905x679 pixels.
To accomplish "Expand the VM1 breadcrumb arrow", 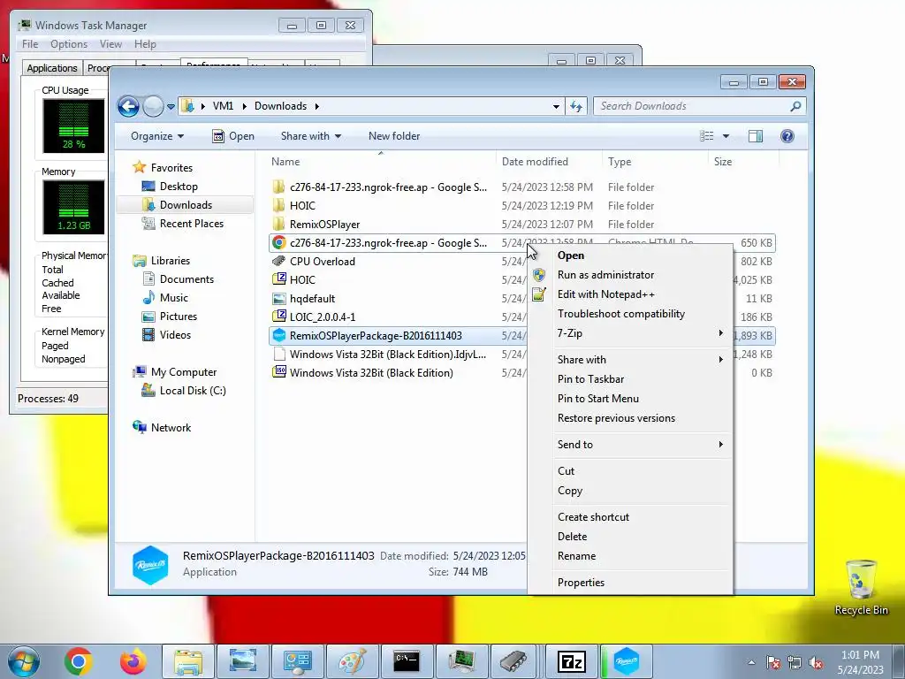I will [x=244, y=106].
